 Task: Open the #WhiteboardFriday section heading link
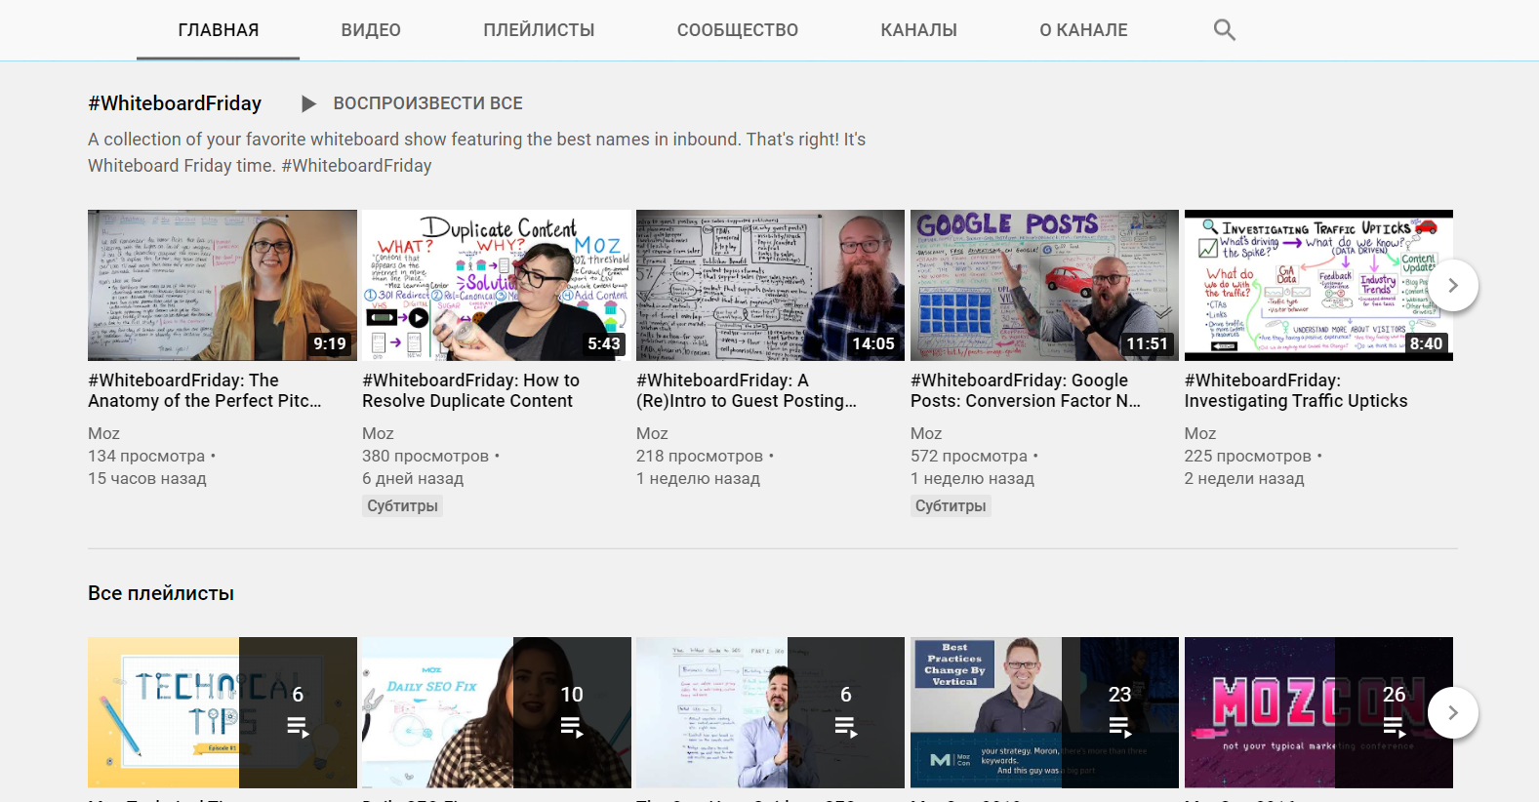[x=175, y=103]
